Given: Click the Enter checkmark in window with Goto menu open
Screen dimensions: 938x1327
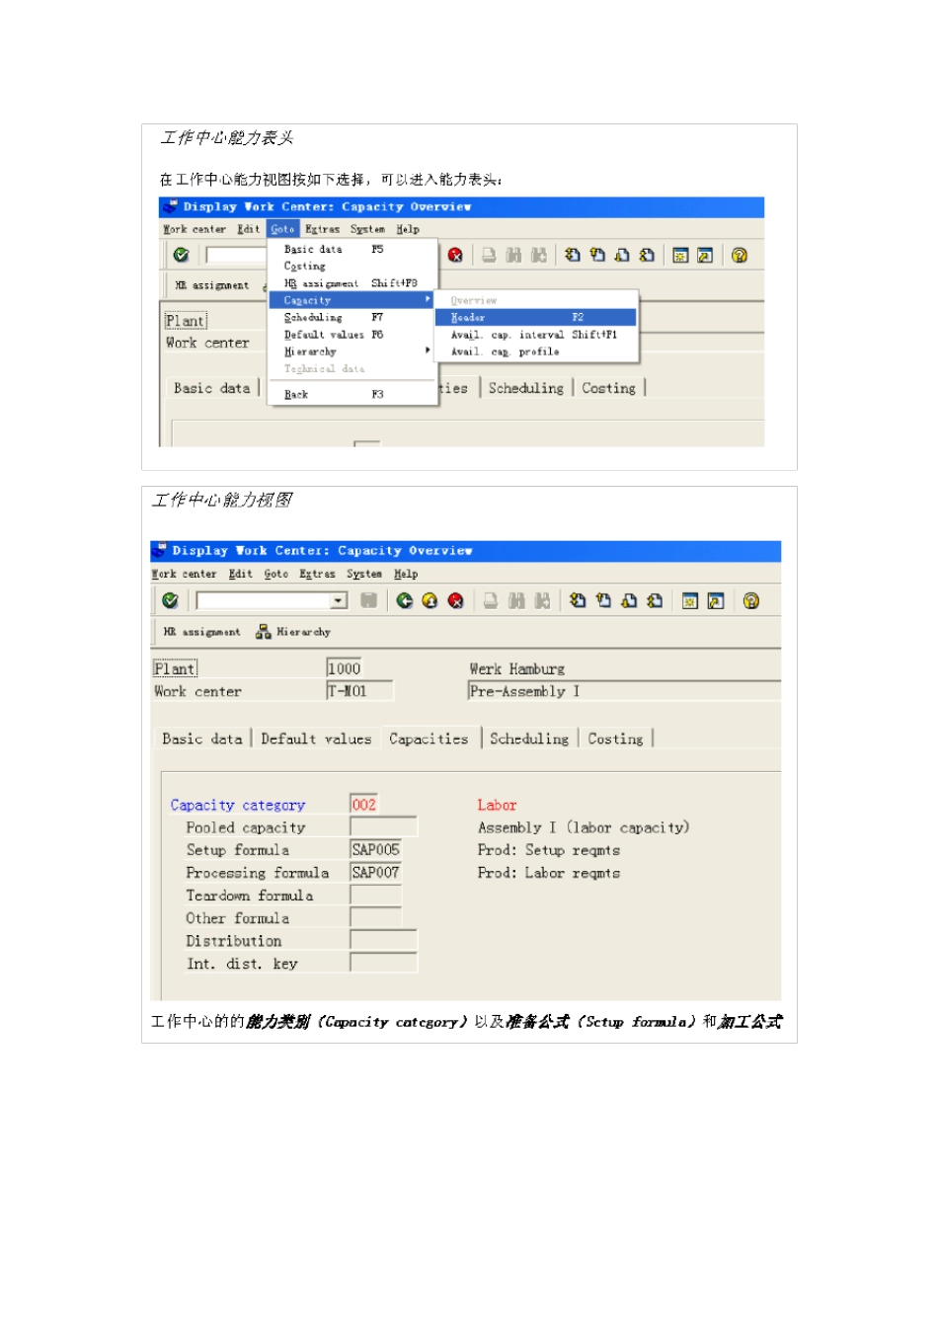Looking at the screenshot, I should point(181,255).
